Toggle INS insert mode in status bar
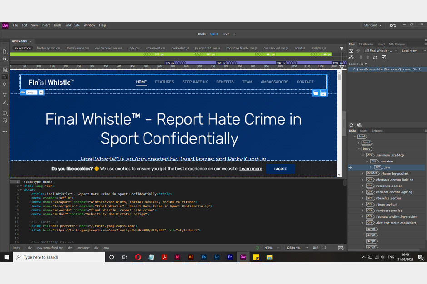 click(316, 248)
